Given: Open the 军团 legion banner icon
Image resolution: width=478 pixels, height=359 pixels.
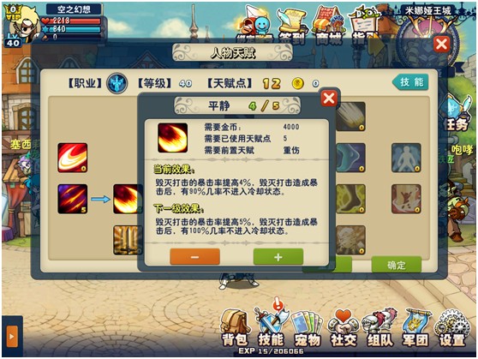Looking at the screenshot, I should pyautogui.click(x=416, y=328).
